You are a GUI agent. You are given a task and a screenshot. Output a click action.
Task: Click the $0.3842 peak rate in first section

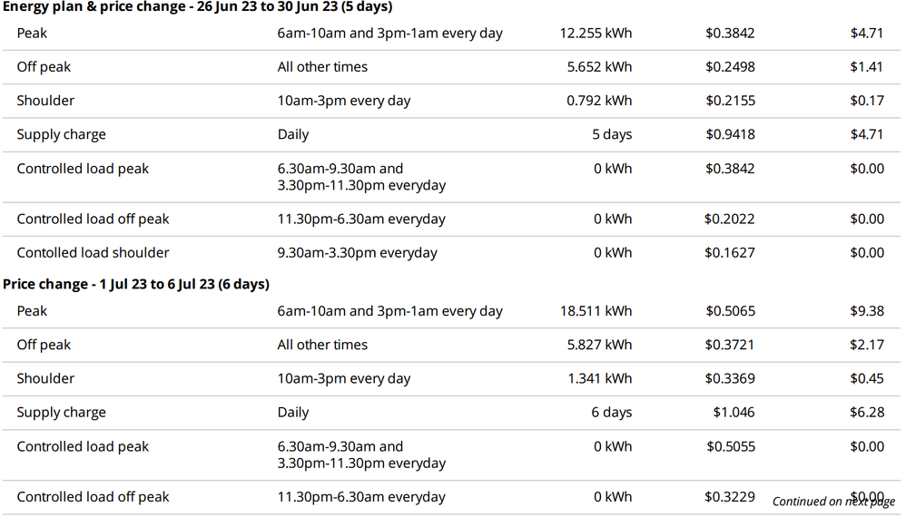(730, 34)
